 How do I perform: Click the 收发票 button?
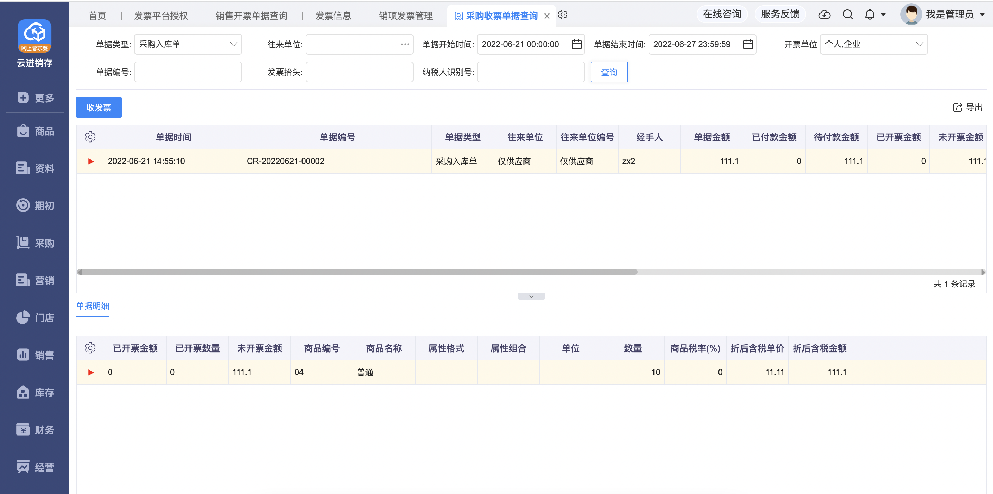click(99, 107)
